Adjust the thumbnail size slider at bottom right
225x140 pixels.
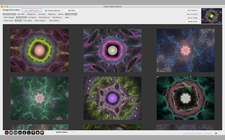(x=197, y=133)
